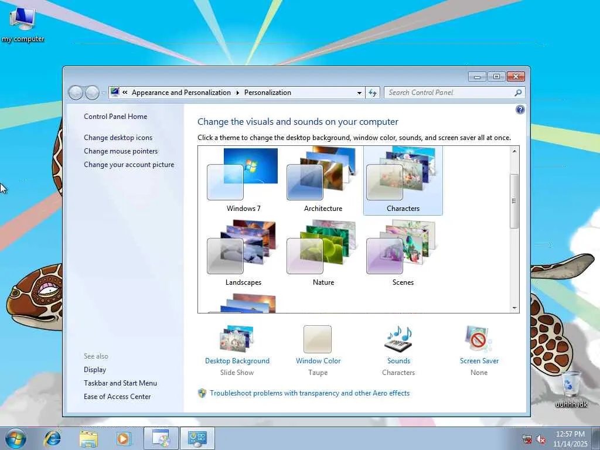Screen dimensions: 600x450
Task: Open Ease of Access Center link
Action: 117,397
